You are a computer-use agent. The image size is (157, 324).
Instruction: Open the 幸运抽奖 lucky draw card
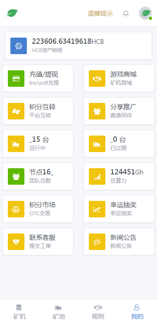pyautogui.click(x=119, y=209)
